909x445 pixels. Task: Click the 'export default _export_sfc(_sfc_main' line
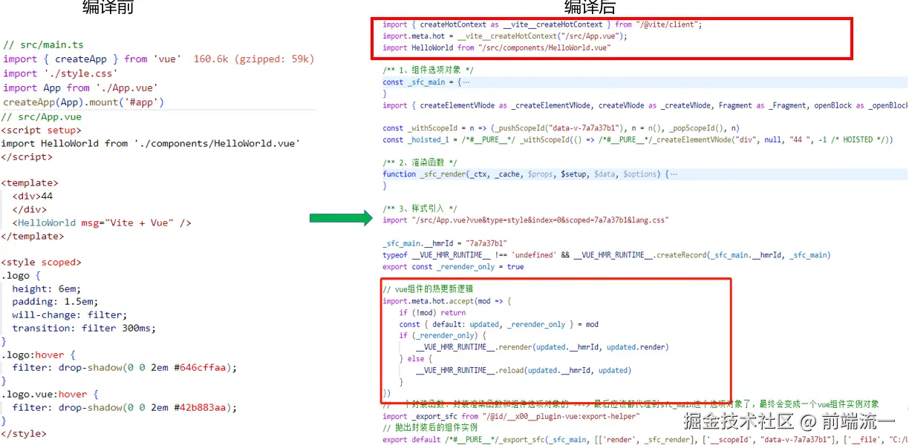(x=645, y=439)
